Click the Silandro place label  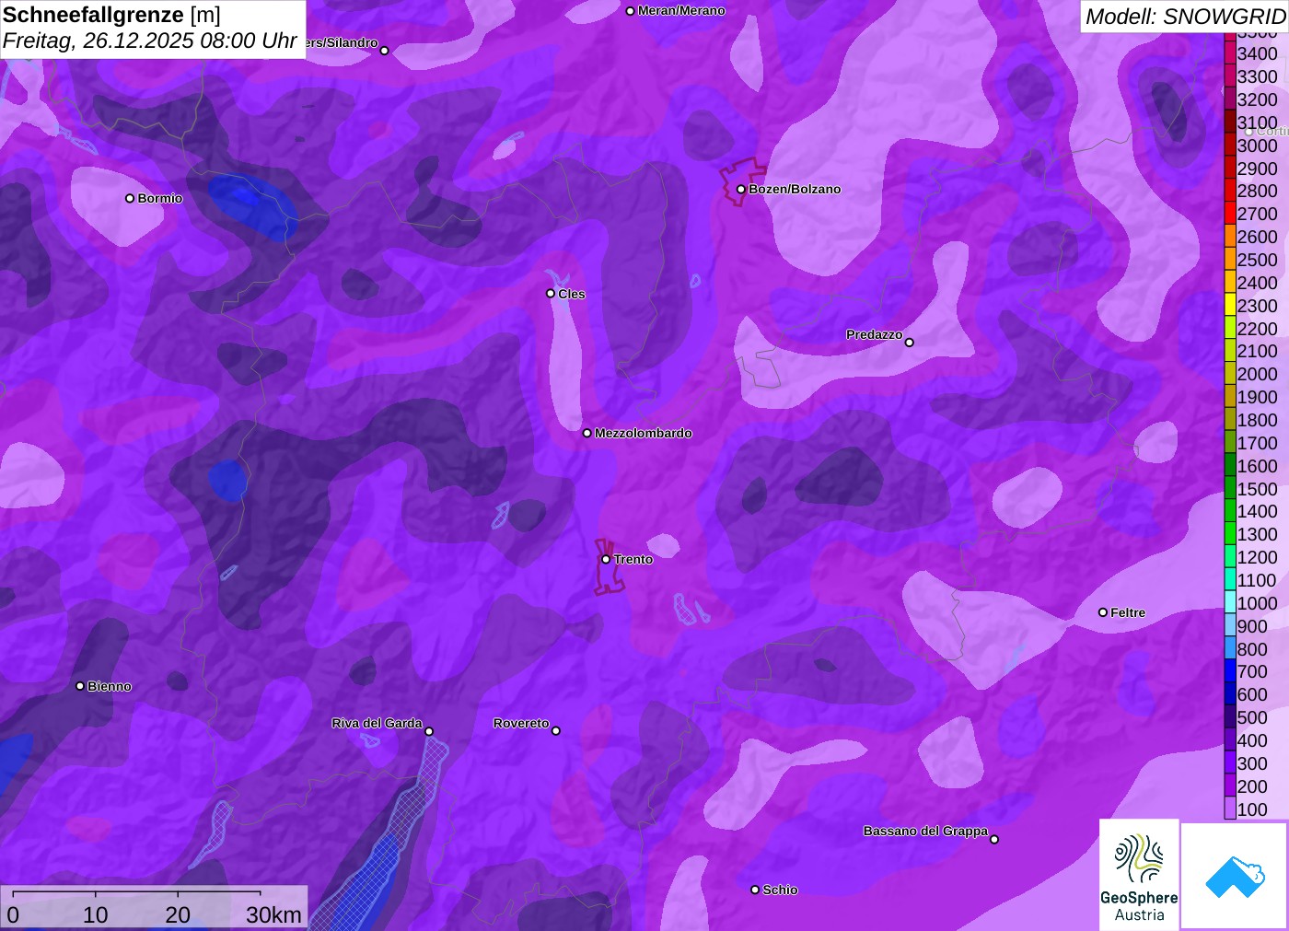tap(342, 42)
